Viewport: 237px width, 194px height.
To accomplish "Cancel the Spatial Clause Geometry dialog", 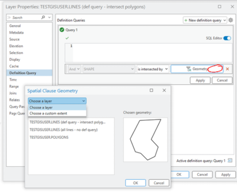I will [159, 183].
